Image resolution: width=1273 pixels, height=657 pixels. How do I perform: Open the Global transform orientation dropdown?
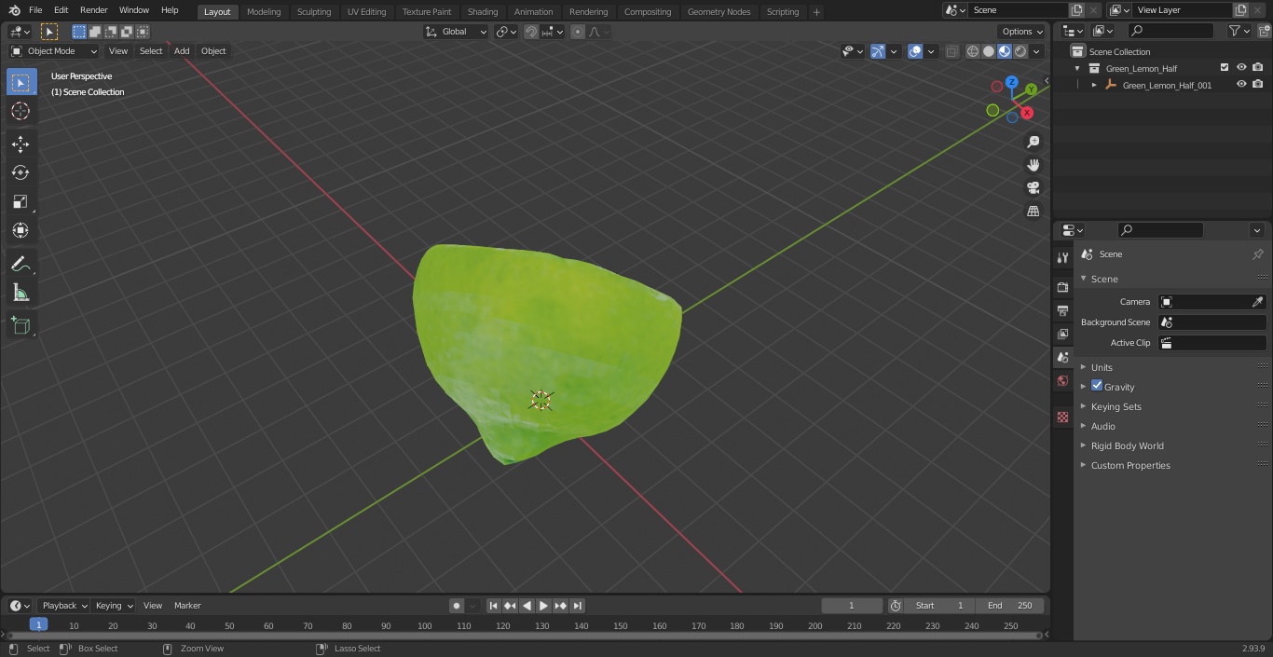click(x=457, y=32)
